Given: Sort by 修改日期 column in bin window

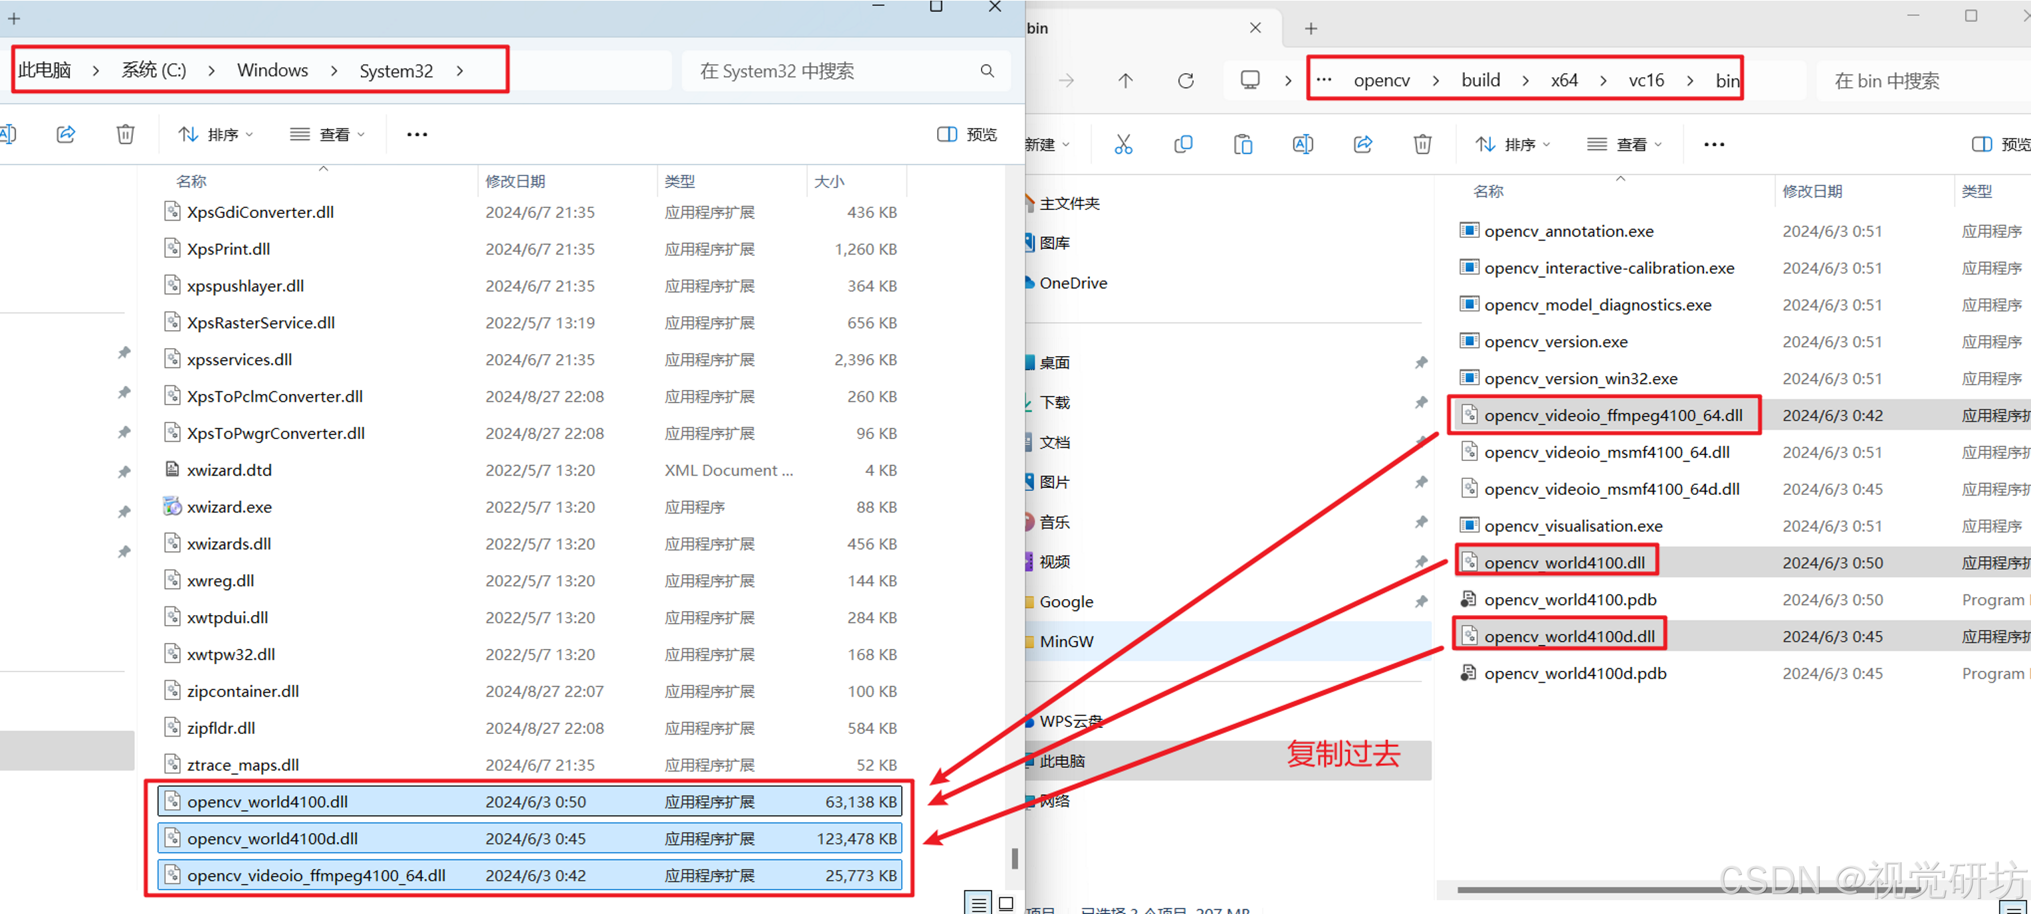Looking at the screenshot, I should click(x=1812, y=191).
